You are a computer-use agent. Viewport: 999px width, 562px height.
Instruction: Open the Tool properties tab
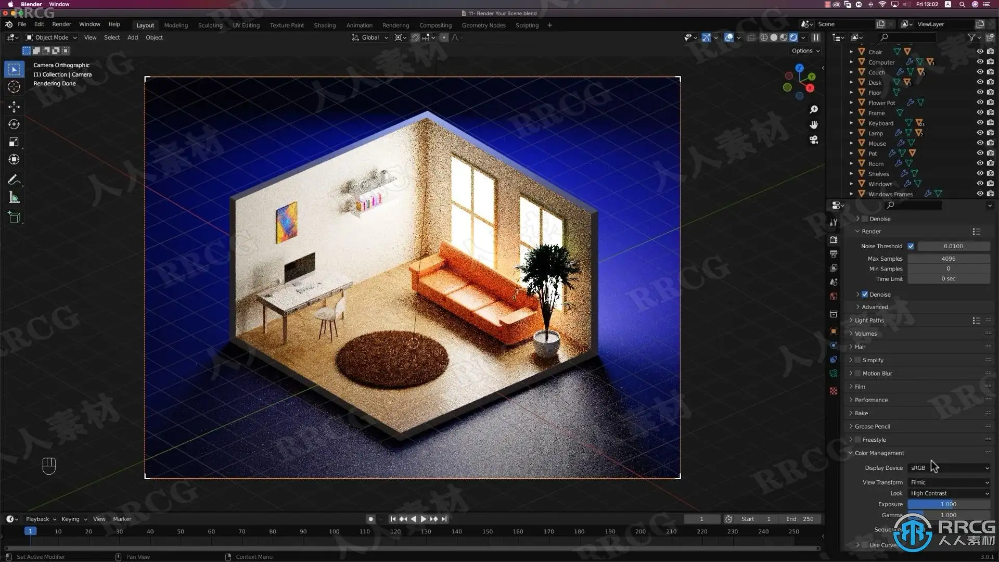coord(834,222)
